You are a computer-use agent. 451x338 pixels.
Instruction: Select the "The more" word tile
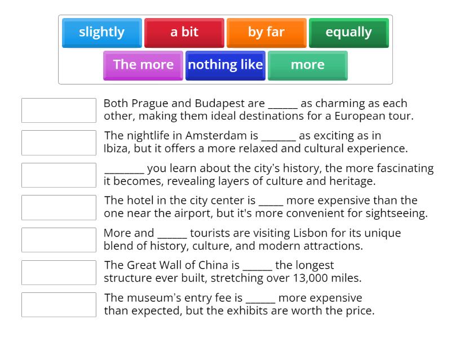[143, 65]
